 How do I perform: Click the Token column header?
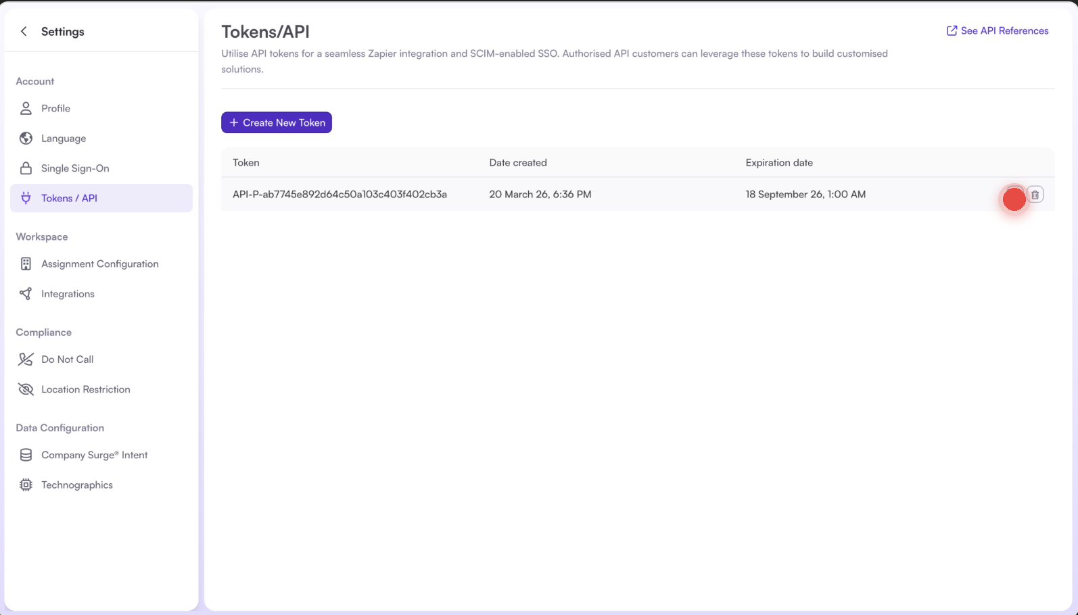pyautogui.click(x=246, y=162)
